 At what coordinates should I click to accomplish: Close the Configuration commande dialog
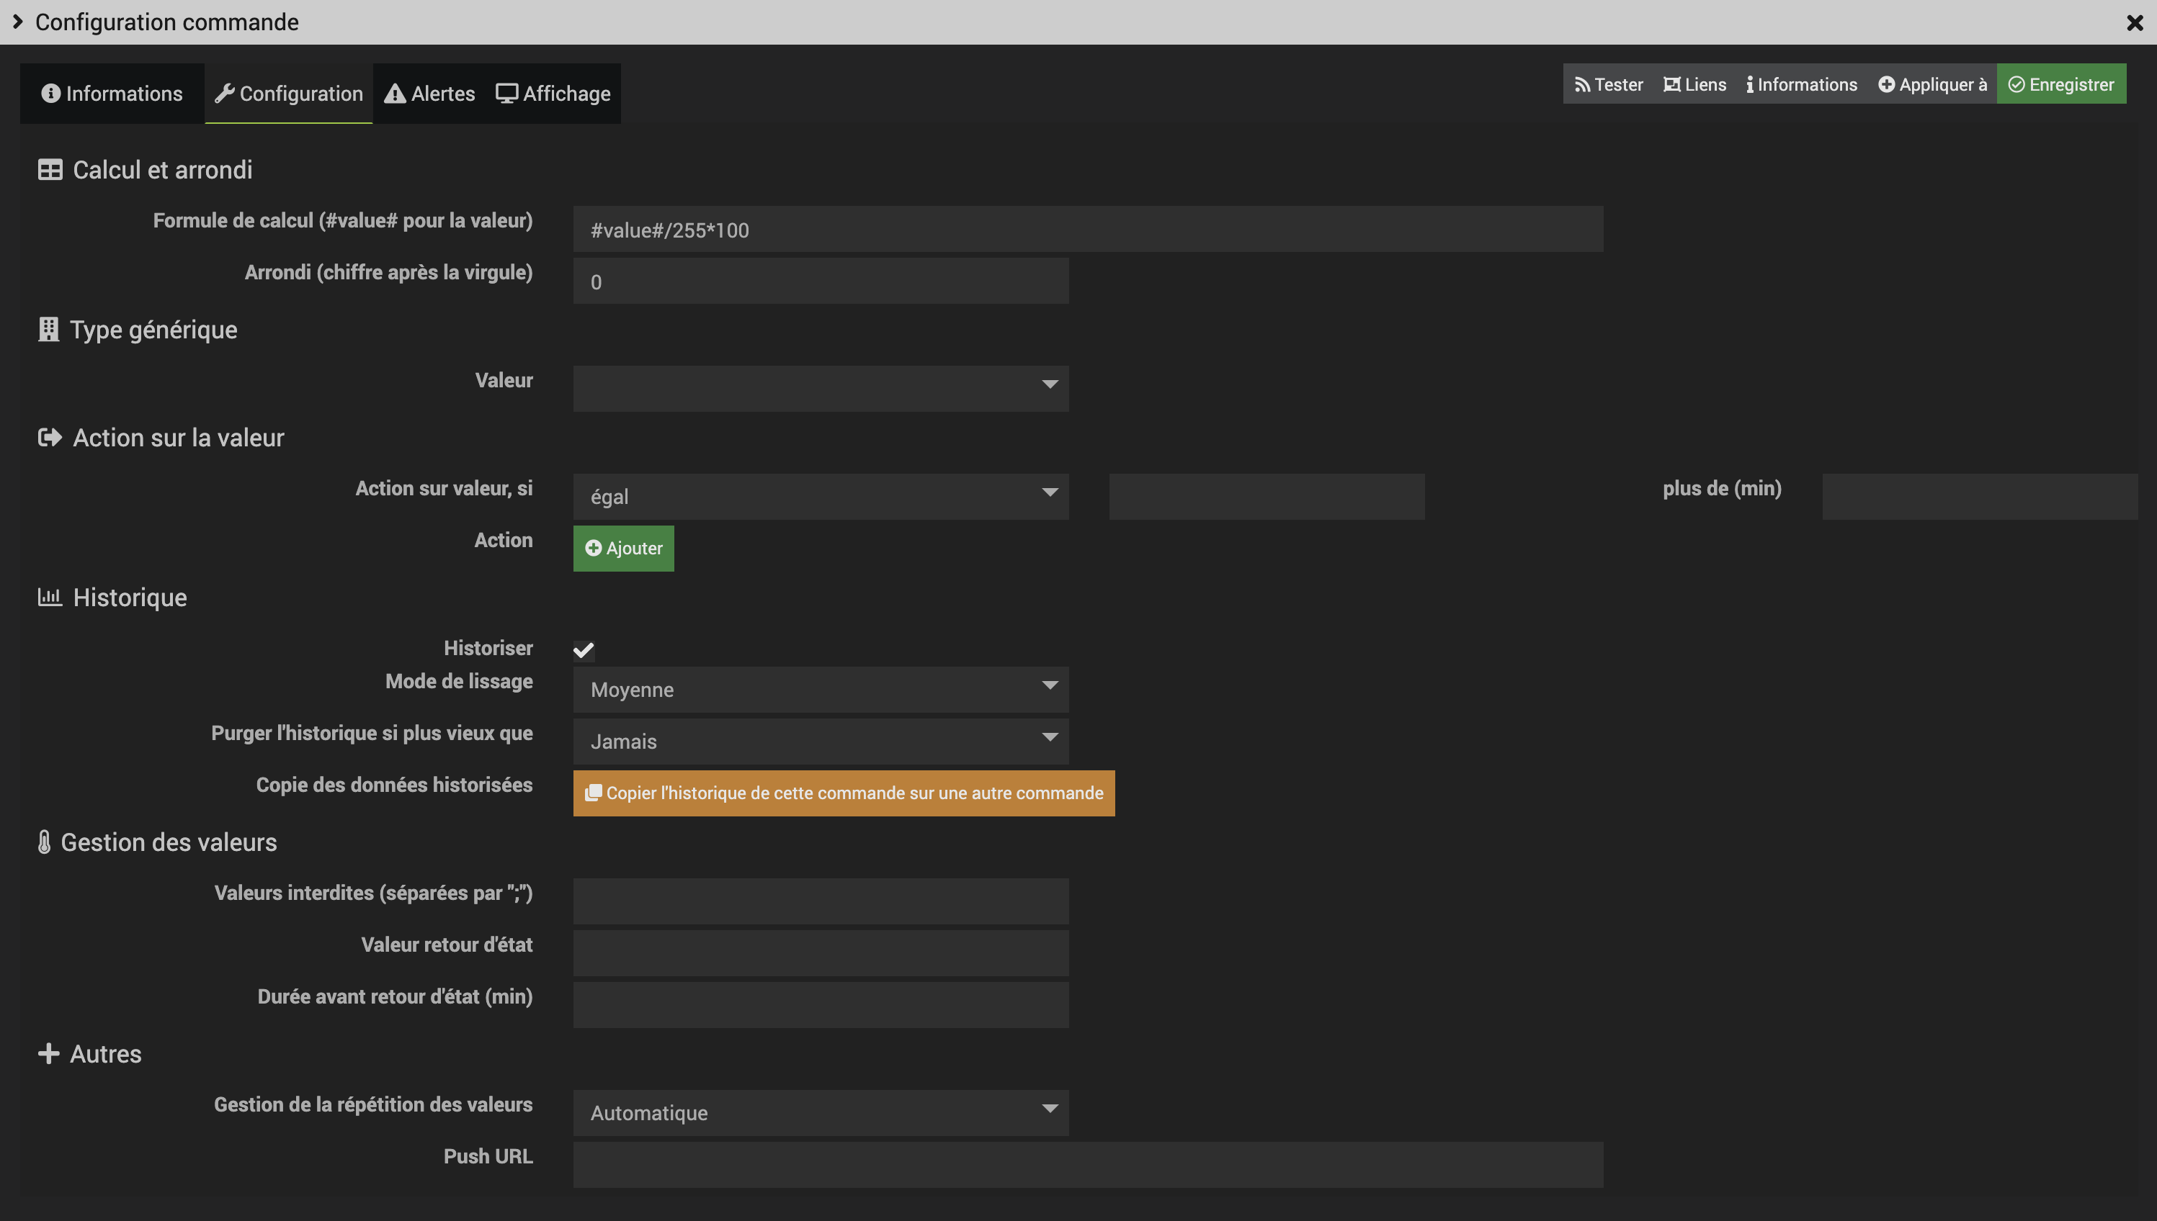pyautogui.click(x=2135, y=22)
